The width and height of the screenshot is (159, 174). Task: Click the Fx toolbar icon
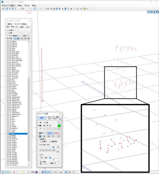coord(88,9)
